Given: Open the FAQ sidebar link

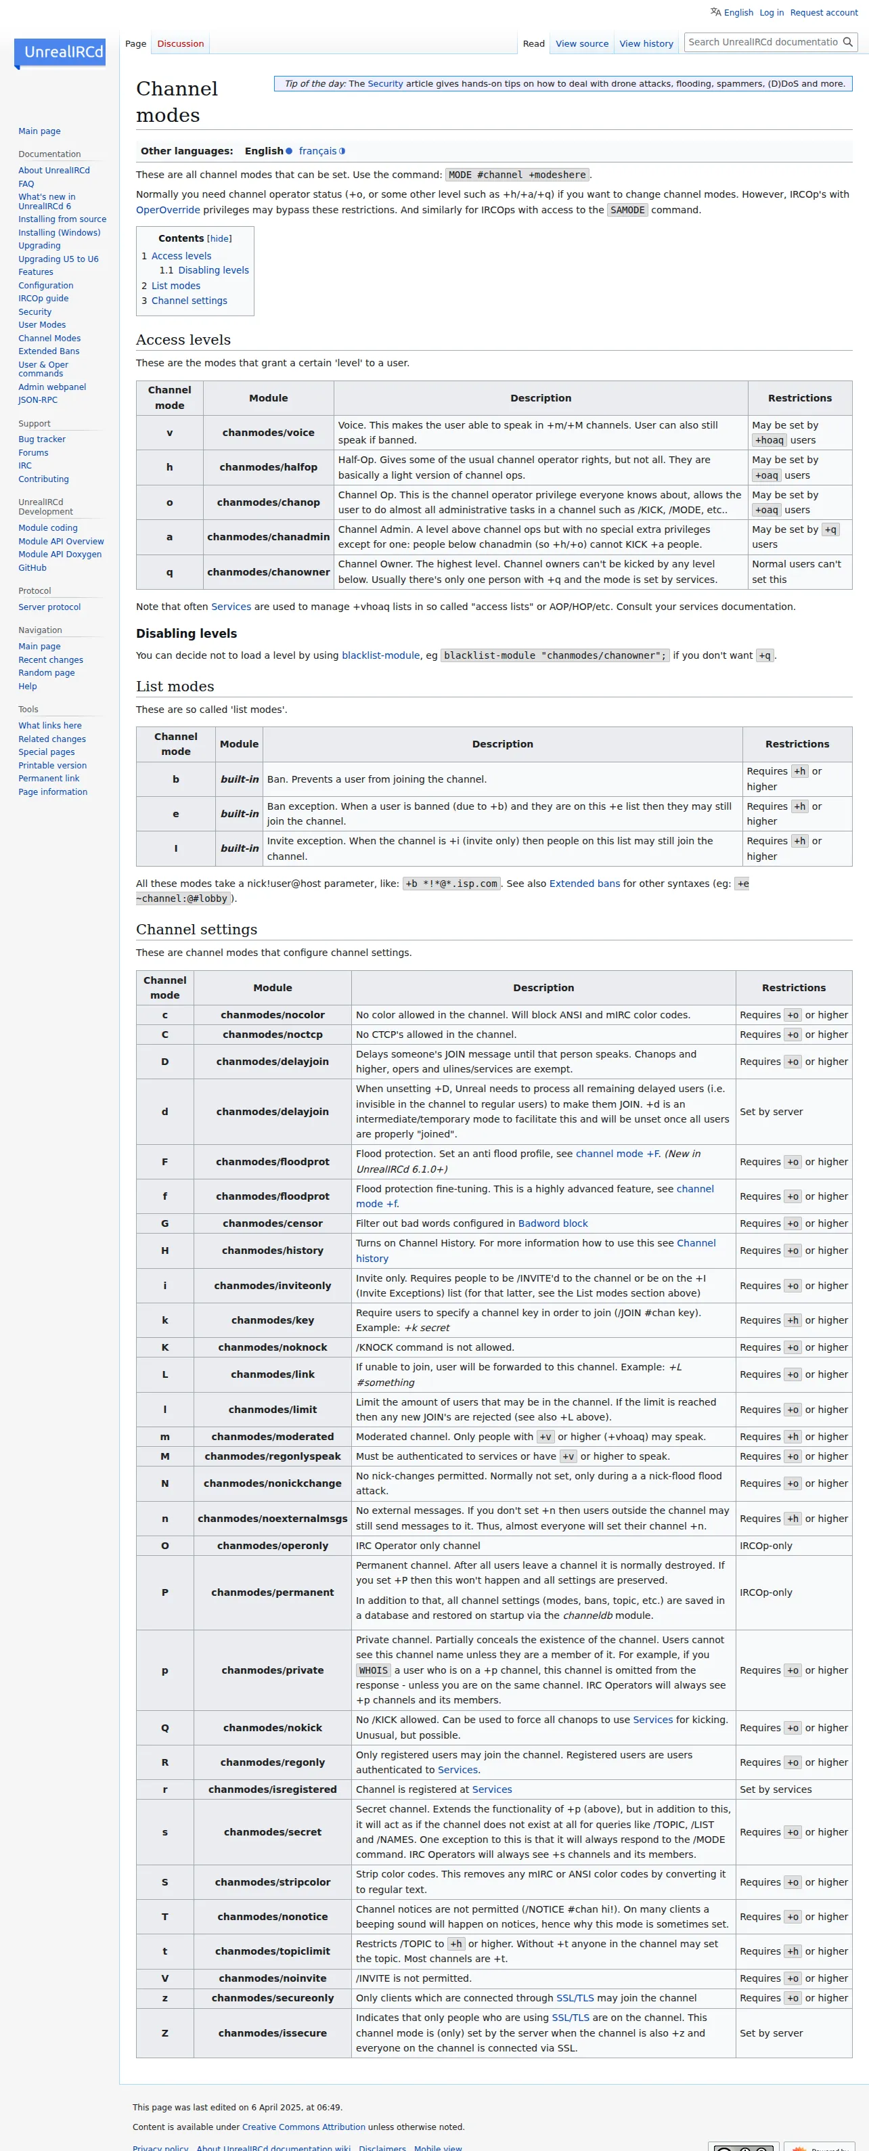Looking at the screenshot, I should pyautogui.click(x=26, y=183).
